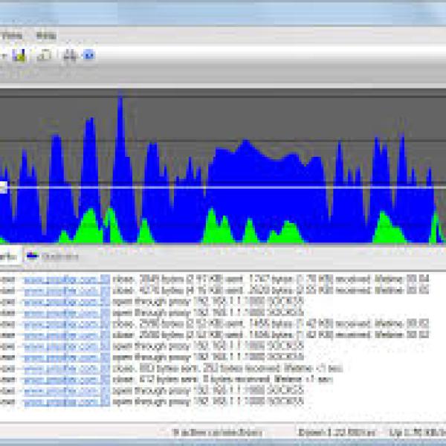
Task: Click the Up speed status bar entry
Action: tap(417, 433)
